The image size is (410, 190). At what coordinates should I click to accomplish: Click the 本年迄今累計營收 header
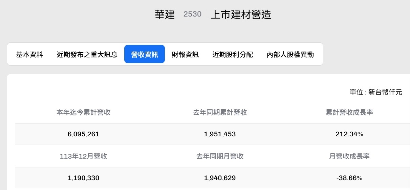pos(84,112)
